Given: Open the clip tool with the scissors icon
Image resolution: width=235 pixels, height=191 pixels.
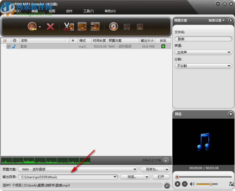Looking at the screenshot, I should [x=68, y=27].
